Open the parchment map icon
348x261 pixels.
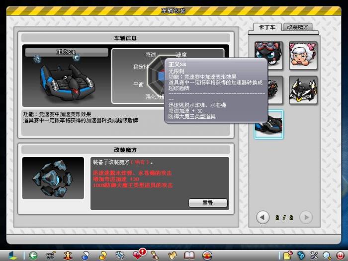click(172, 256)
